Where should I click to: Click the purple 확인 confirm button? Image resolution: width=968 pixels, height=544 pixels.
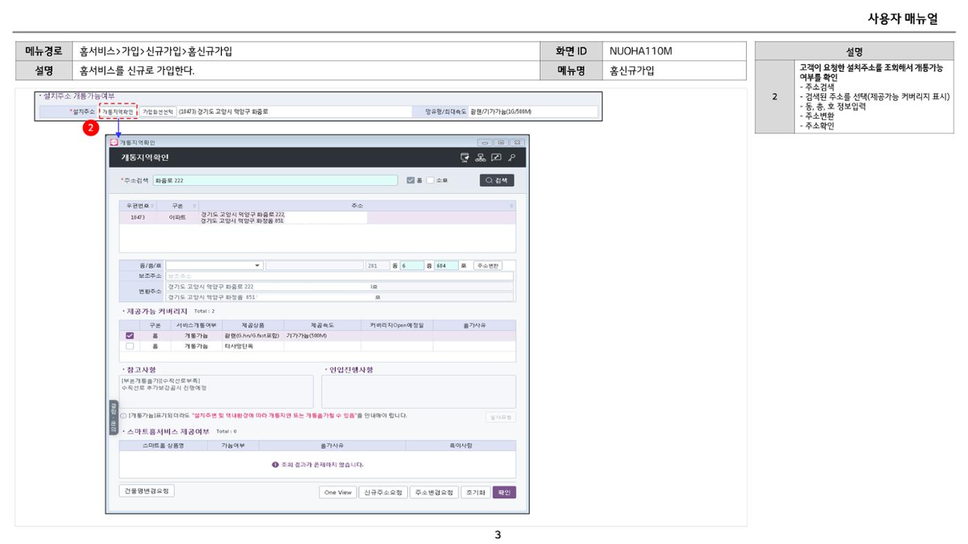click(x=504, y=492)
